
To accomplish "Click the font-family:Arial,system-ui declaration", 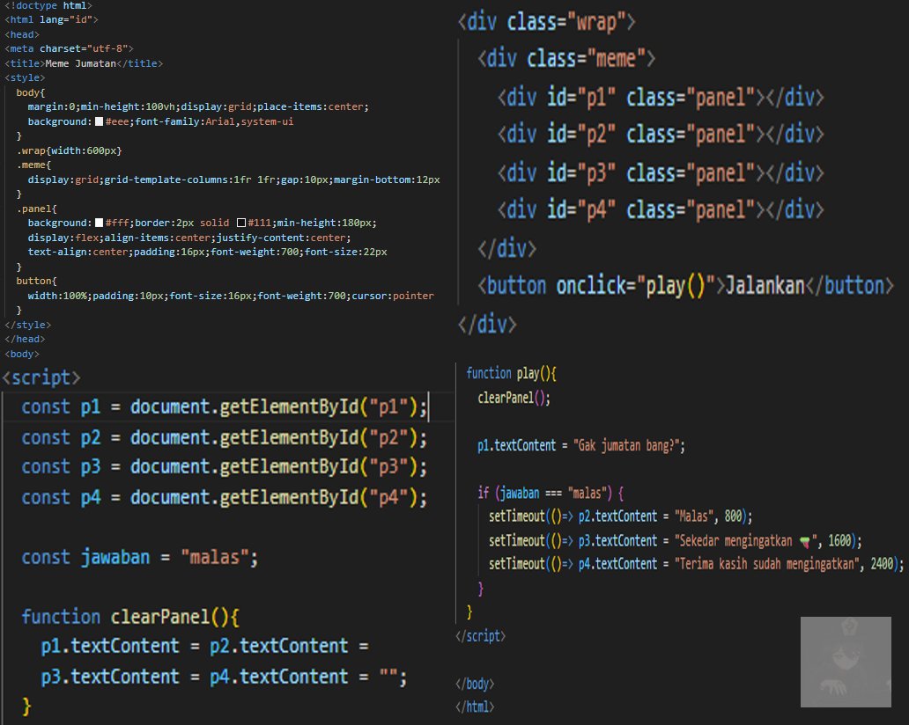I will (x=214, y=121).
